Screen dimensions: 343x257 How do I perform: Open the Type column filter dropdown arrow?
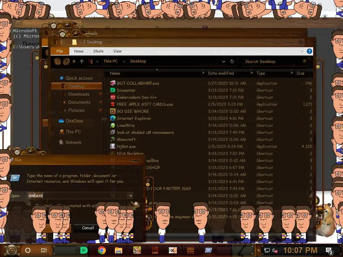point(292,73)
